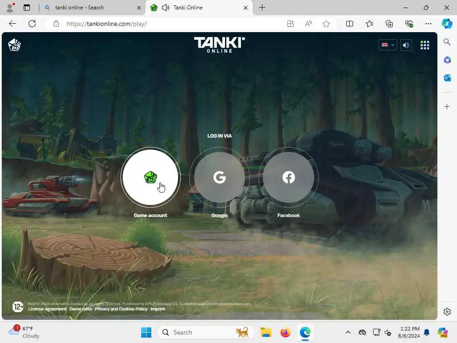This screenshot has width=457, height=343.
Task: Log in via Google
Action: [220, 177]
